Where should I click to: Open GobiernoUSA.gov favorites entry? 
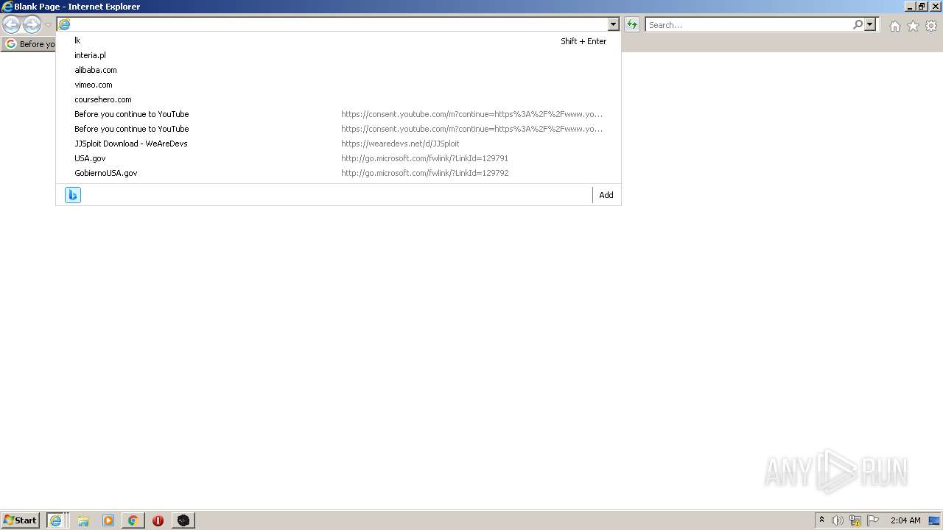338,173
